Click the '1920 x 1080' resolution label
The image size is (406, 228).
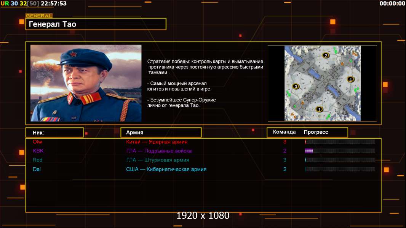point(203,215)
